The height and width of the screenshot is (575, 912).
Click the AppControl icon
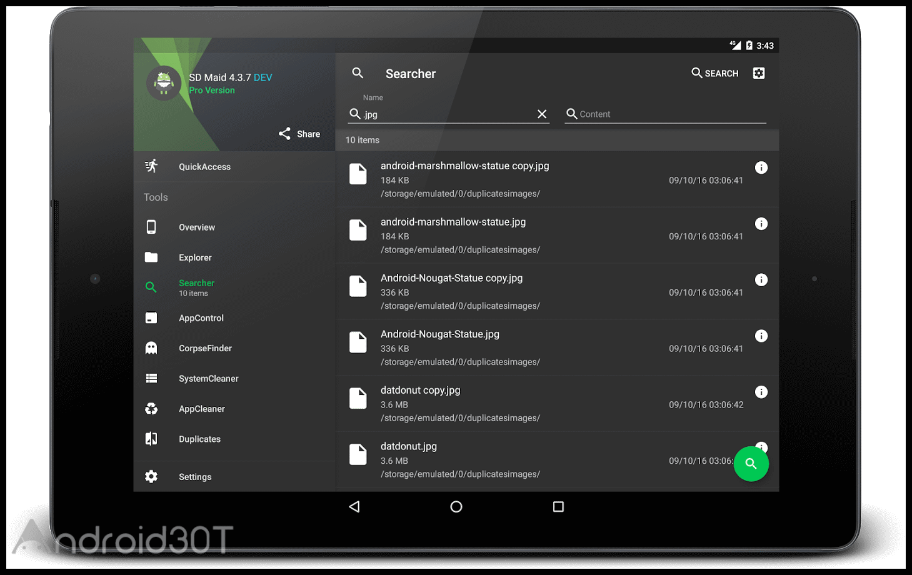point(151,317)
